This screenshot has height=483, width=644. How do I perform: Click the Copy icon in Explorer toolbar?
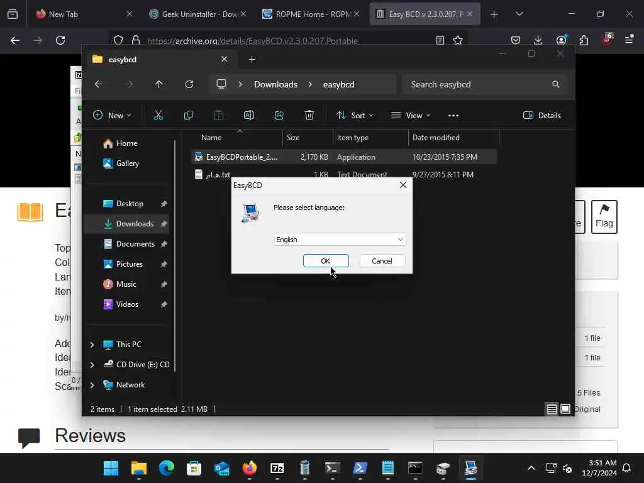point(189,116)
